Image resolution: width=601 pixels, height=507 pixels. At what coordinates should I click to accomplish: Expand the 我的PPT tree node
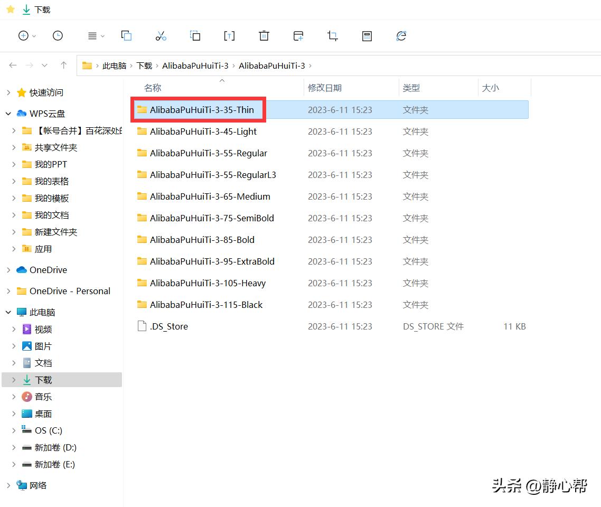[14, 164]
